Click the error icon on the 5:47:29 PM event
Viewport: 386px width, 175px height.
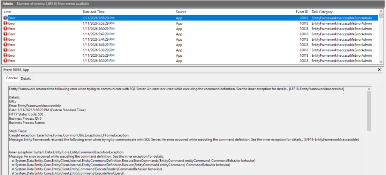click(x=5, y=34)
